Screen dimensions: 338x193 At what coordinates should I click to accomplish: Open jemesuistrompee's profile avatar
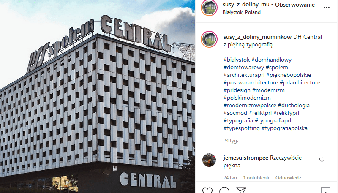(209, 160)
